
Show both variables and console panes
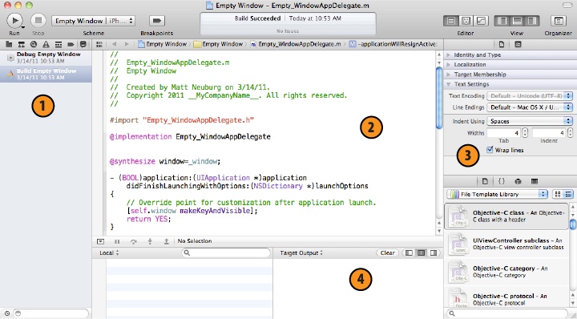(422, 253)
